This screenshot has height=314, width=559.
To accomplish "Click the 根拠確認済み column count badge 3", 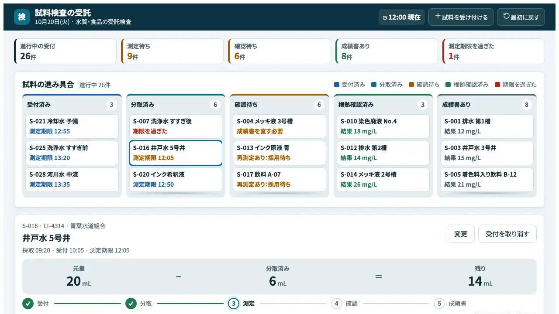I will click(x=423, y=105).
